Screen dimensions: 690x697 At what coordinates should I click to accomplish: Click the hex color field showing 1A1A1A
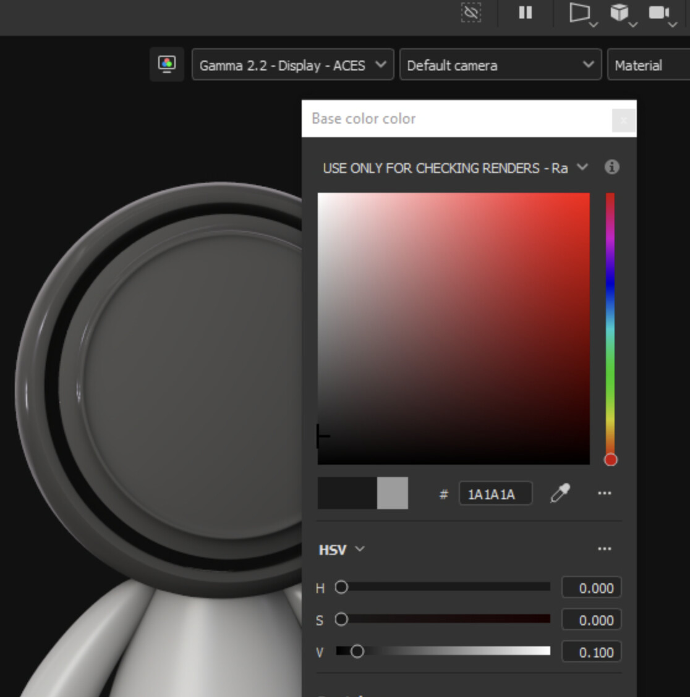(495, 494)
